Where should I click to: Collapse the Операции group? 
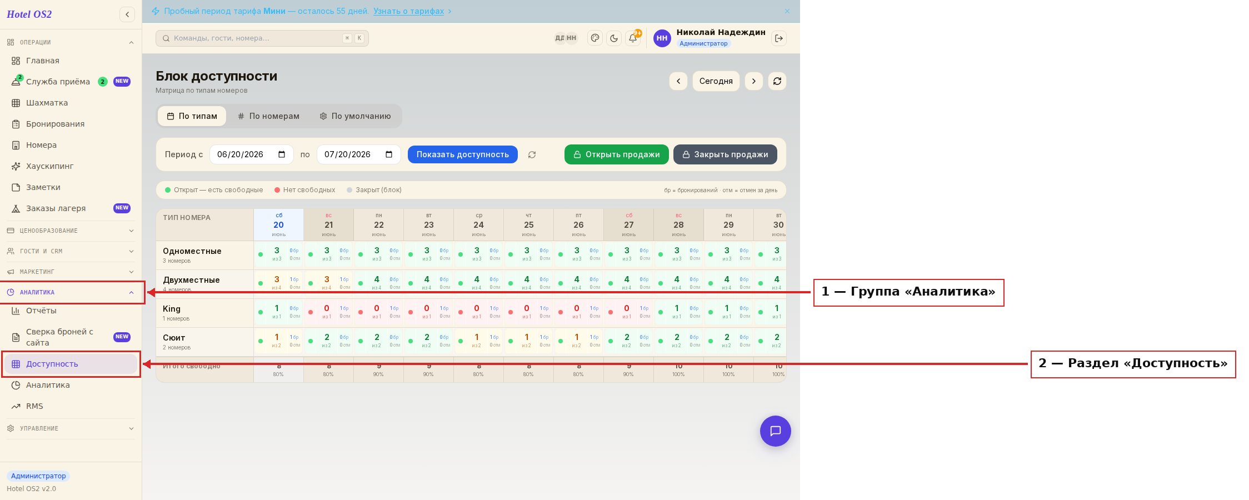click(71, 42)
